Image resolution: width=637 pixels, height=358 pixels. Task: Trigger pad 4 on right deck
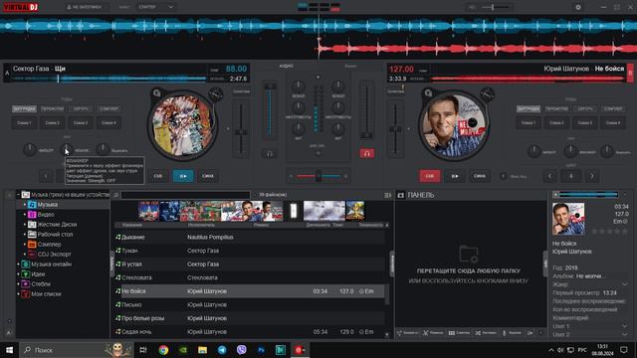613,122
